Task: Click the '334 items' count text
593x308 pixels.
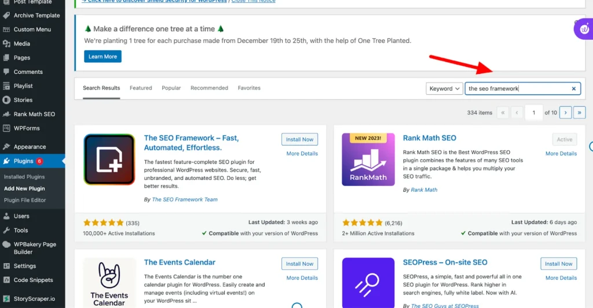Action: 479,113
